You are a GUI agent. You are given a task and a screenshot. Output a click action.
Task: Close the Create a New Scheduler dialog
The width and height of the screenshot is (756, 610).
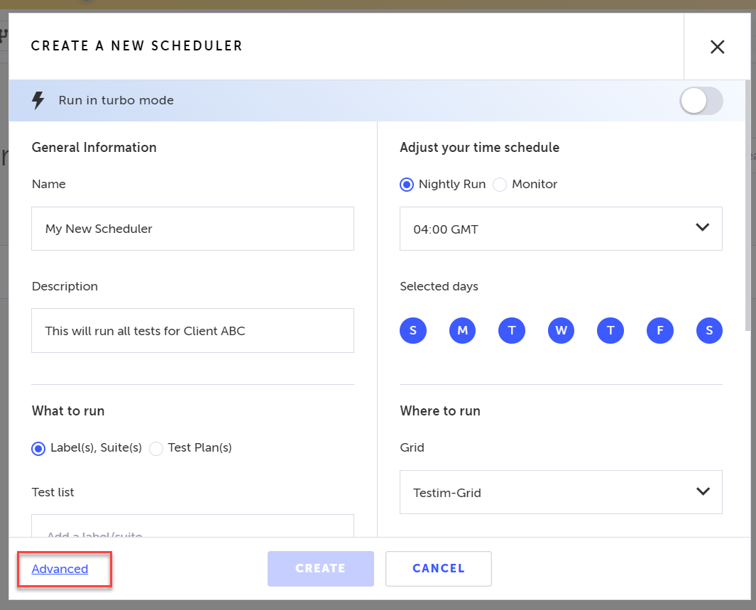[717, 47]
